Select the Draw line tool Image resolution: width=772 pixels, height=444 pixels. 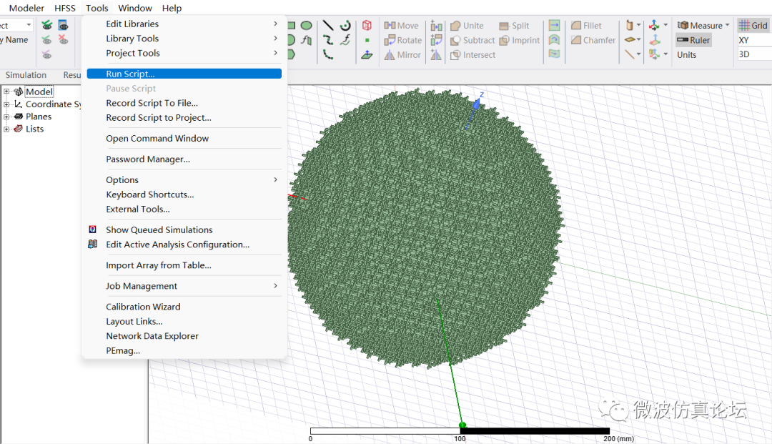[x=328, y=25]
